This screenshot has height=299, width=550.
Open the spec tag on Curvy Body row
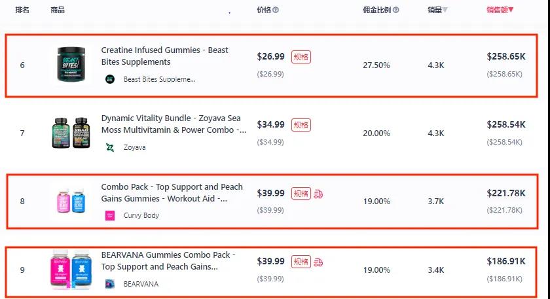coord(301,194)
